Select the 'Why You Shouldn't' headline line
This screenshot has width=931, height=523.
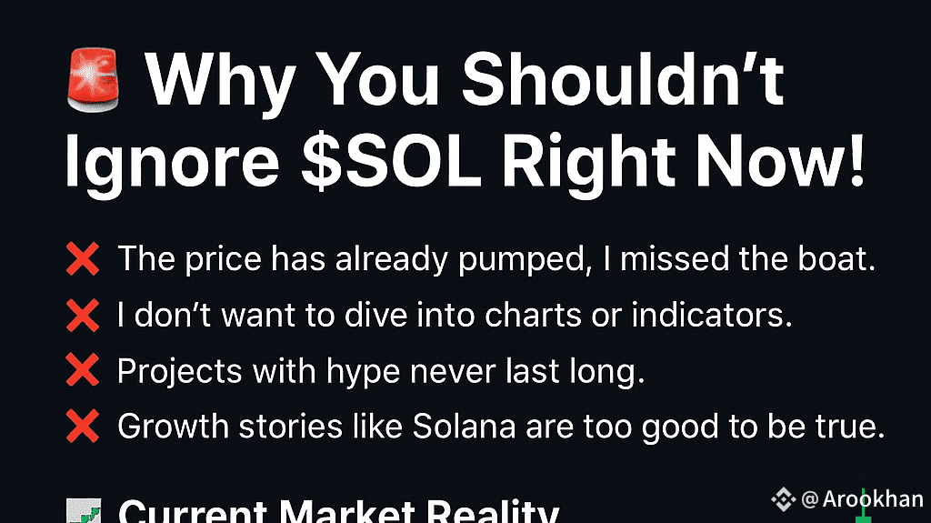point(465,80)
